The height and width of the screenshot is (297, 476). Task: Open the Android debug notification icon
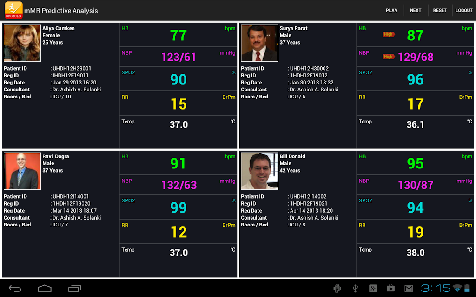point(337,289)
